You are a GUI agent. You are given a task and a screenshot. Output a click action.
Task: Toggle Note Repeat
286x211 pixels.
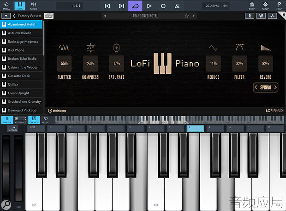click(46, 120)
